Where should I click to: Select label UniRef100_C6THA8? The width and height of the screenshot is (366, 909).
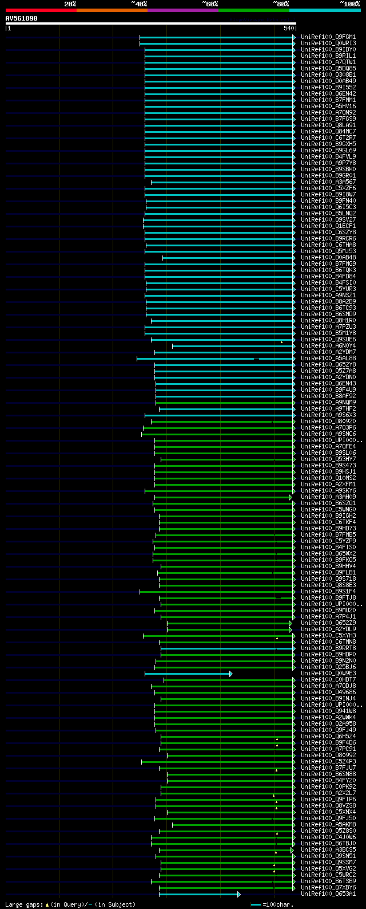[x=328, y=245]
